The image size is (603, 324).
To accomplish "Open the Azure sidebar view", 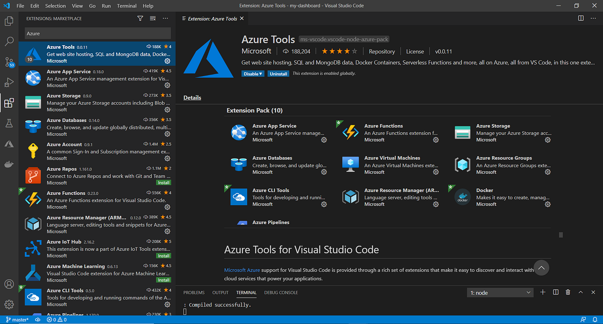I will [x=9, y=143].
